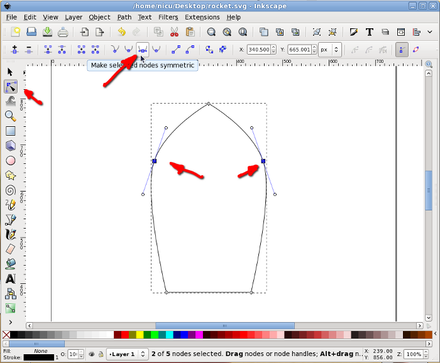
Task: Select the Eraser tool
Action: point(11,249)
